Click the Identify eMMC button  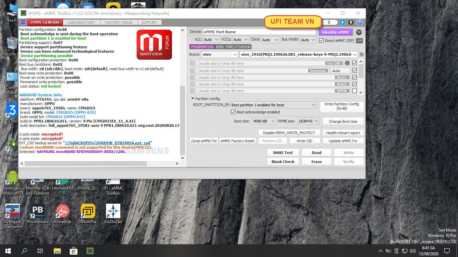[336, 32]
